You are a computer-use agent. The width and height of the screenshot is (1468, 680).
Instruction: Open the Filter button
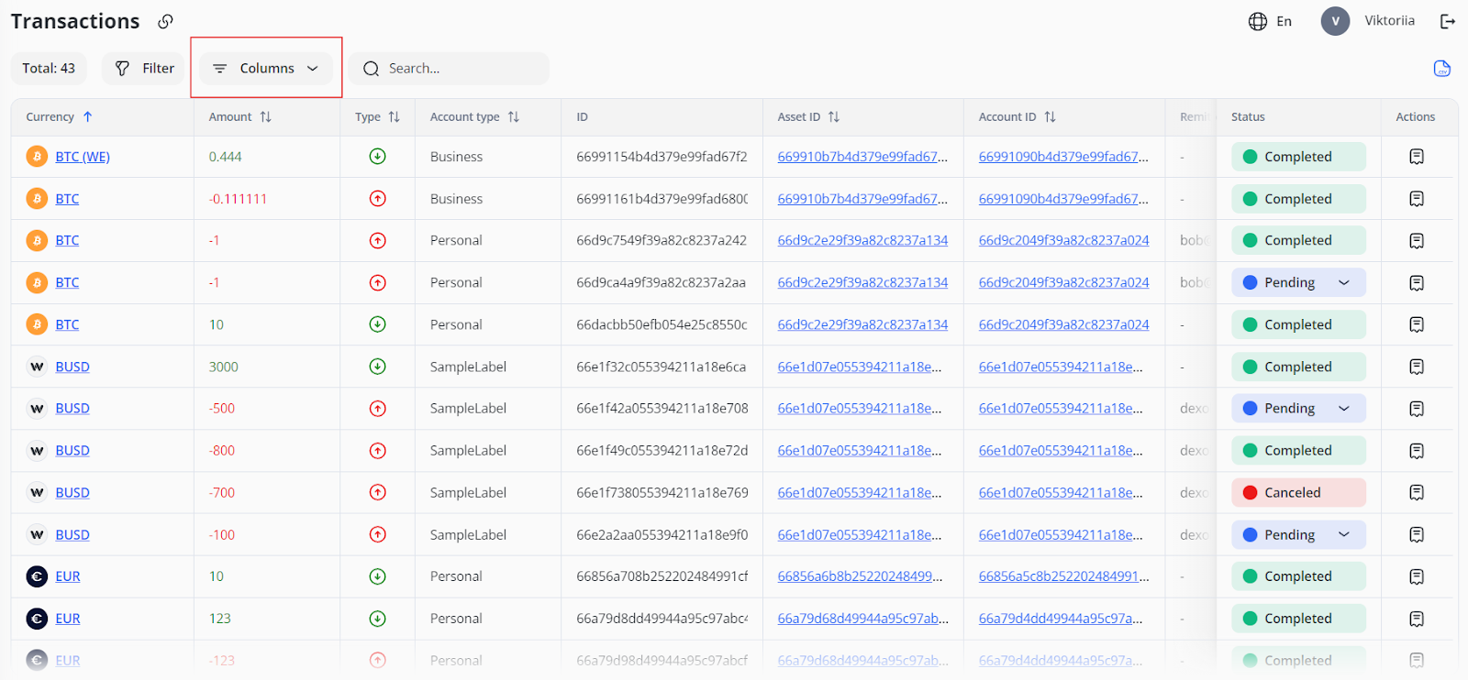(x=144, y=69)
